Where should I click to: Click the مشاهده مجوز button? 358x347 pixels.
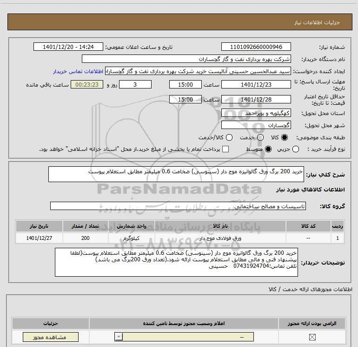[x=51, y=337]
